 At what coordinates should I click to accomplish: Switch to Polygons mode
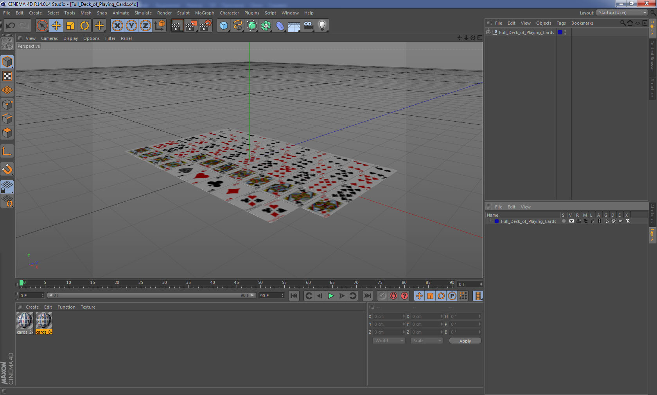pyautogui.click(x=7, y=133)
